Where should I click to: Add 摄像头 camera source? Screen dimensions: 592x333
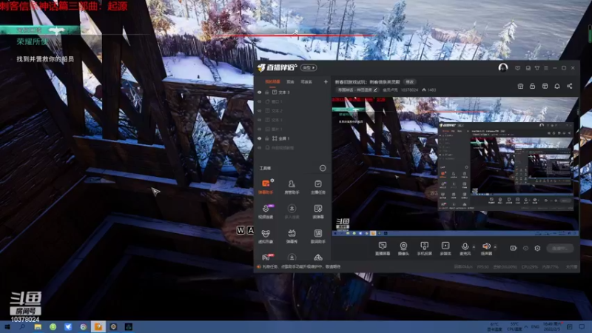point(403,249)
